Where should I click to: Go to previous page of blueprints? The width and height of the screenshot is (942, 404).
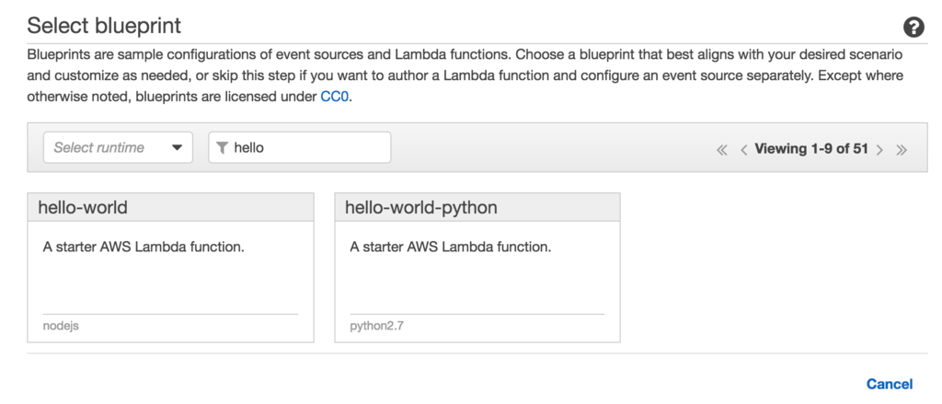(743, 150)
